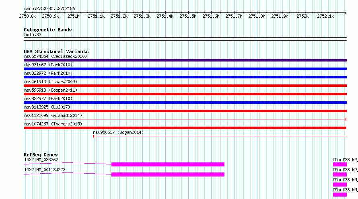Select the dark purple nsv6574354 variant bar

[185, 60]
